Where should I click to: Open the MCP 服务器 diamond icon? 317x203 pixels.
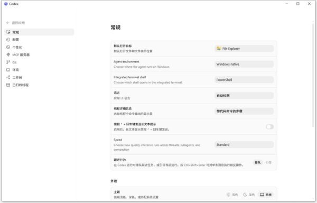(8, 54)
